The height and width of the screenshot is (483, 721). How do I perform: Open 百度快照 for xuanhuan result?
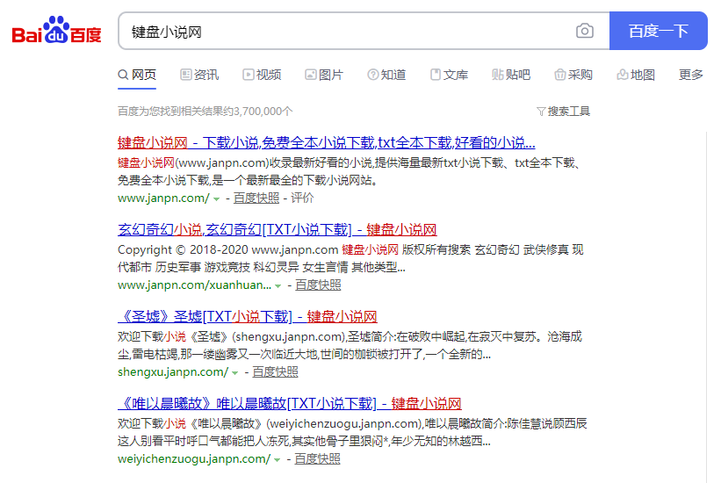[x=318, y=285]
